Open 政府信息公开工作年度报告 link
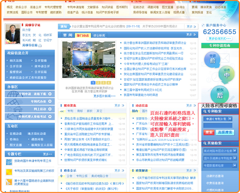 click(x=28, y=78)
